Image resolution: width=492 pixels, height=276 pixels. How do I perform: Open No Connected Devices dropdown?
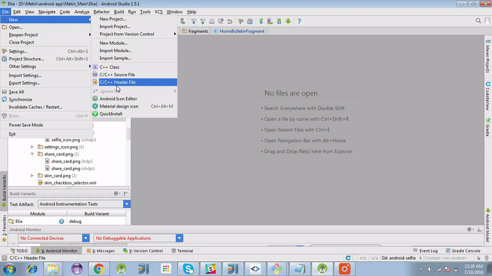[x=86, y=238]
